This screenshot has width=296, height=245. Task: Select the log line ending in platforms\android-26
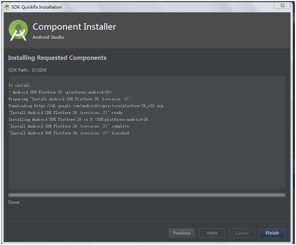point(78,119)
